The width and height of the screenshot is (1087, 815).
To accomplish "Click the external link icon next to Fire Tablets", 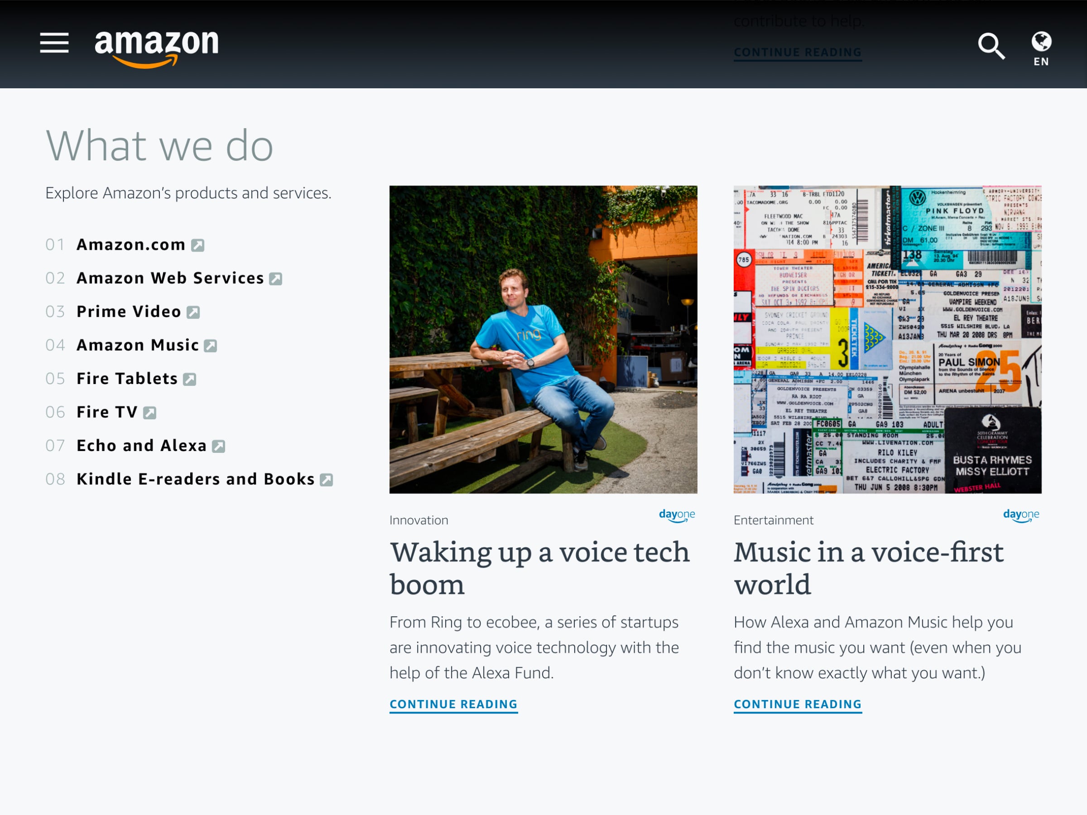I will click(190, 379).
